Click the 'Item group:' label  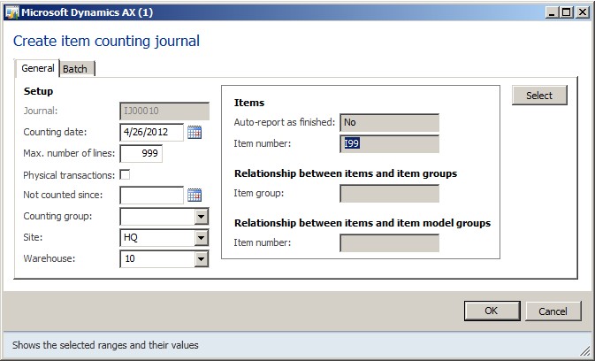(259, 193)
